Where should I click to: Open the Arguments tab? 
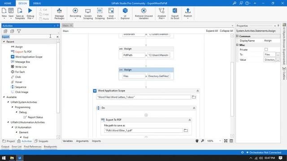(x=83, y=141)
